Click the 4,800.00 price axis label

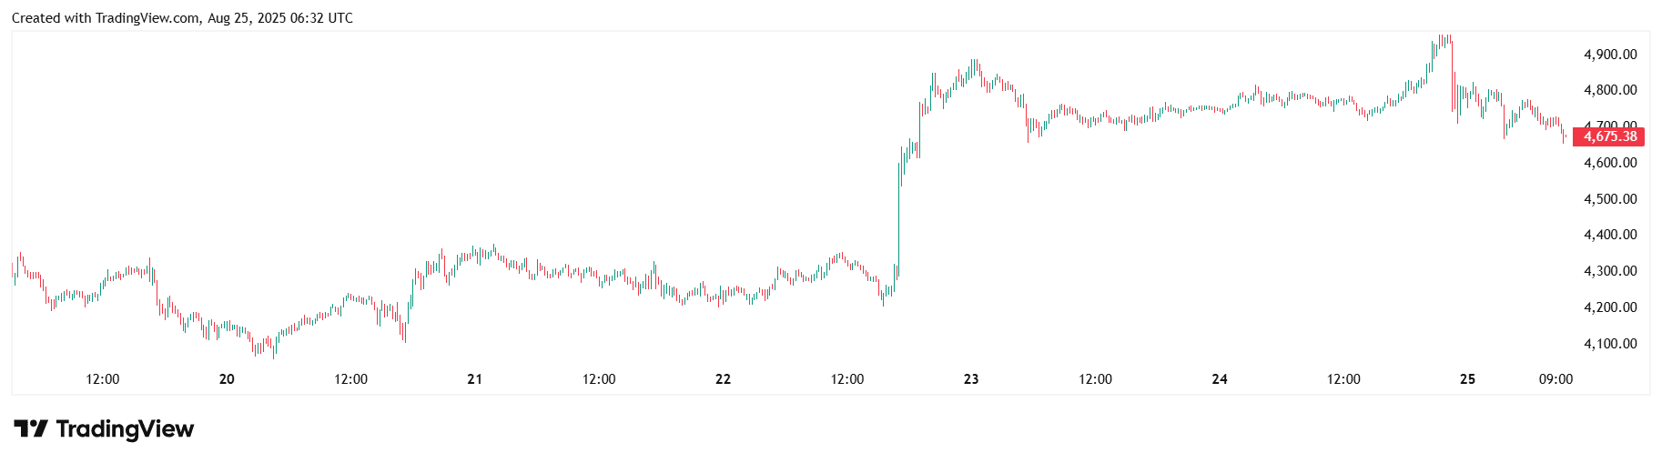tap(1610, 90)
